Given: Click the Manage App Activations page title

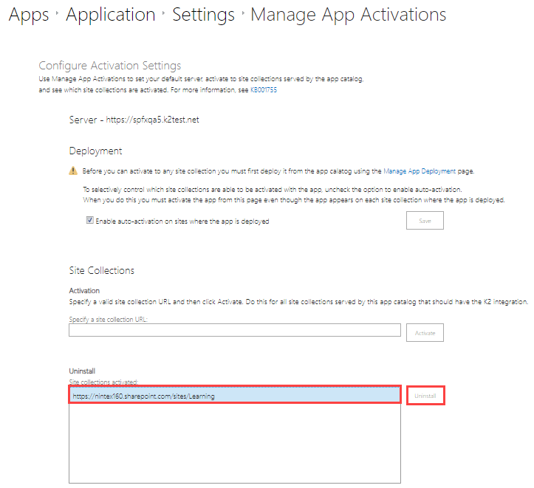Looking at the screenshot, I should point(348,15).
